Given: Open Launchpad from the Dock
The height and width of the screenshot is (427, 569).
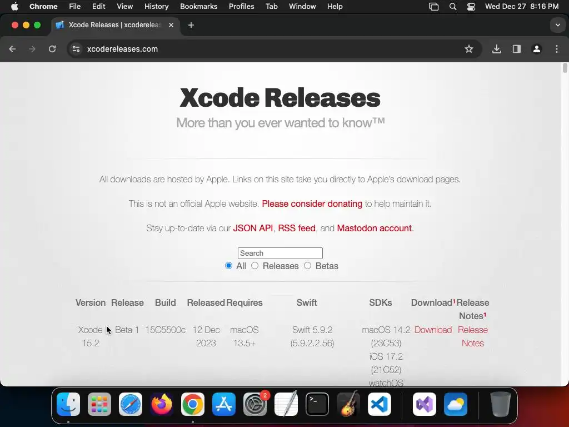Looking at the screenshot, I should coord(99,404).
